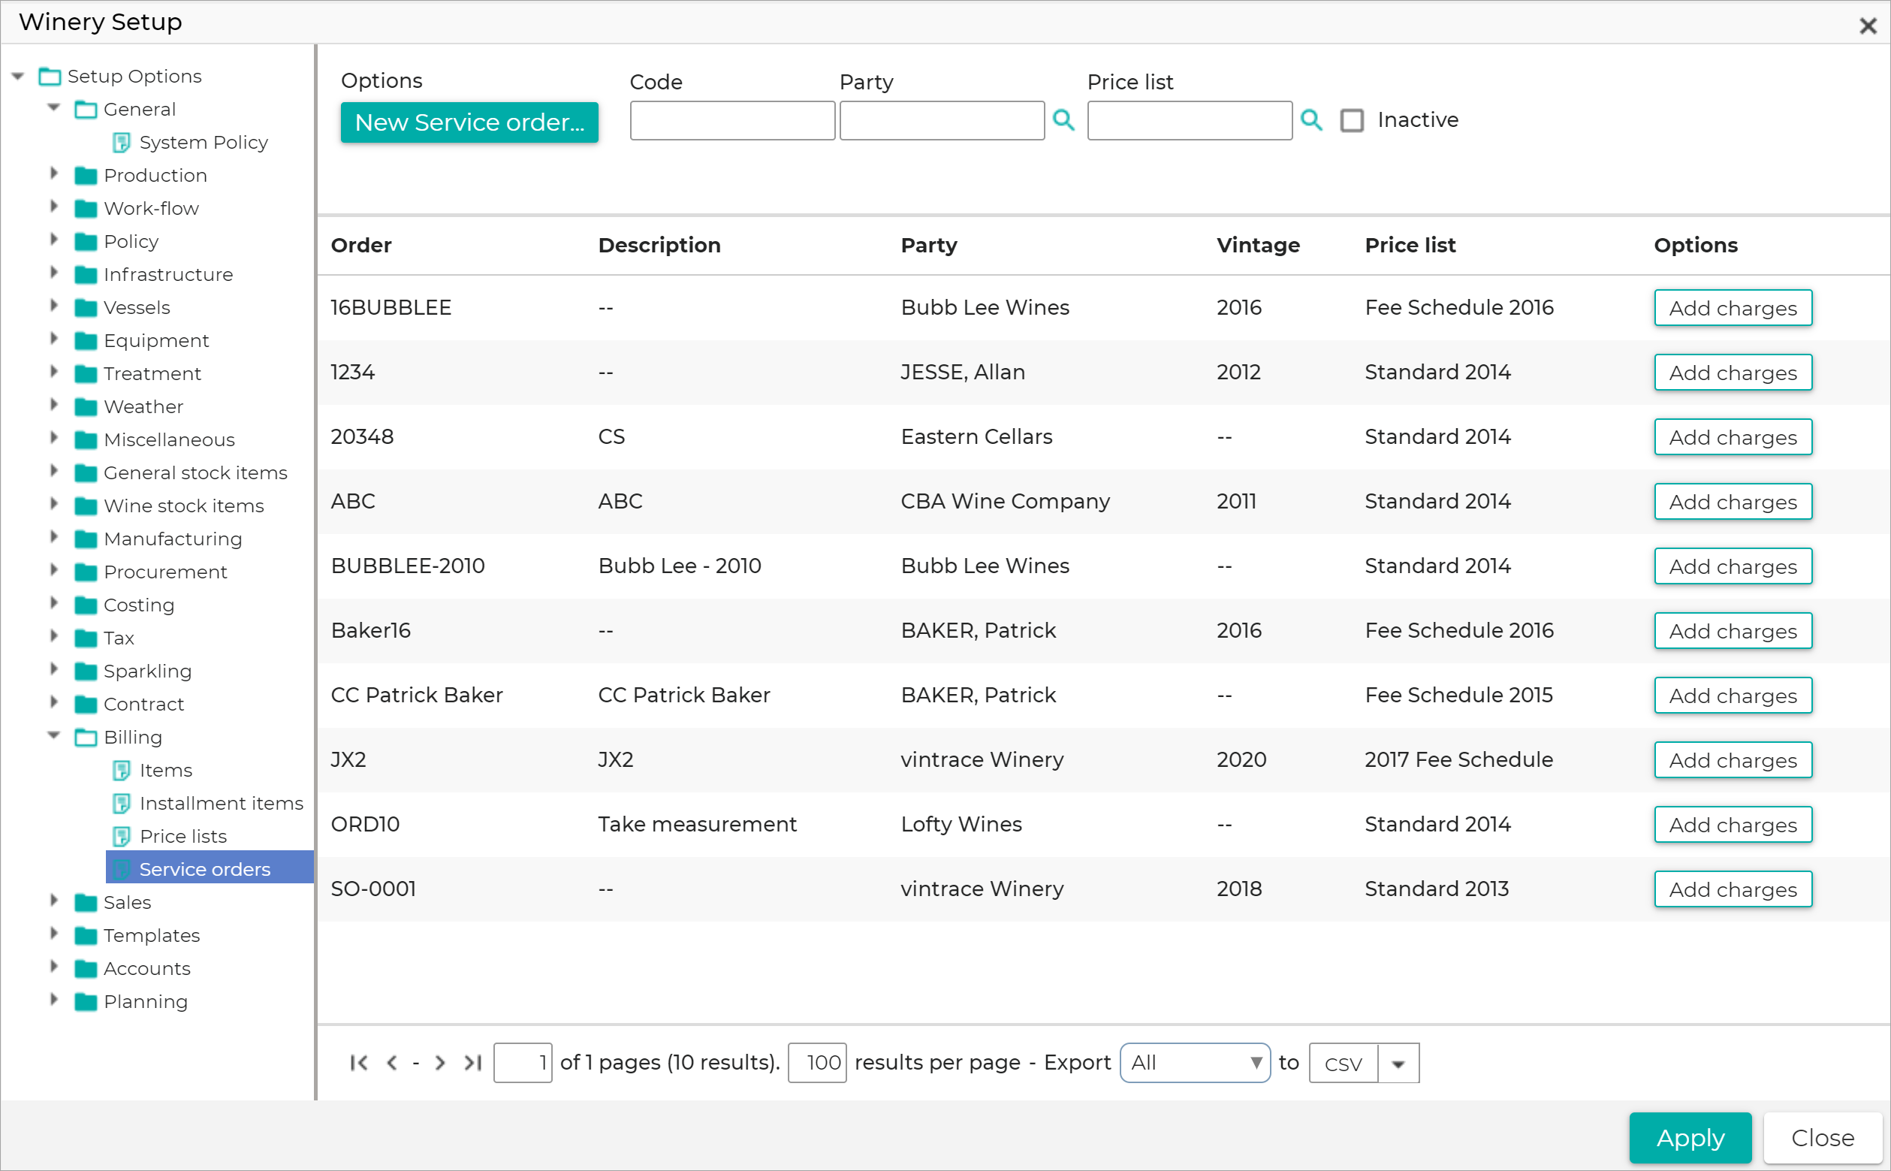1891x1171 pixels.
Task: Open Manufacturing in the setup tree
Action: point(173,539)
